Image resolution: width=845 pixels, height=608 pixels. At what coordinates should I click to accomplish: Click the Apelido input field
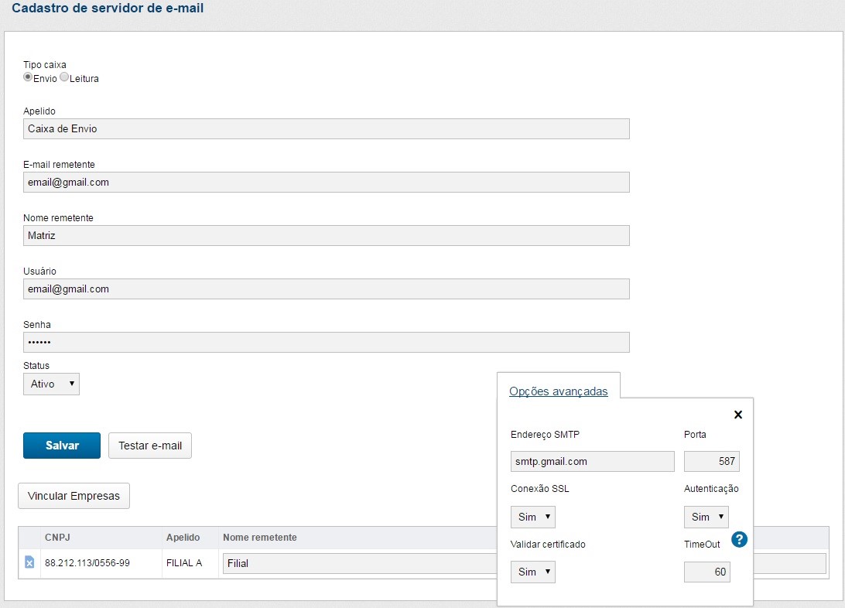pyautogui.click(x=326, y=128)
